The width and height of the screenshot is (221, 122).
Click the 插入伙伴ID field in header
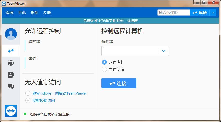[174, 13]
